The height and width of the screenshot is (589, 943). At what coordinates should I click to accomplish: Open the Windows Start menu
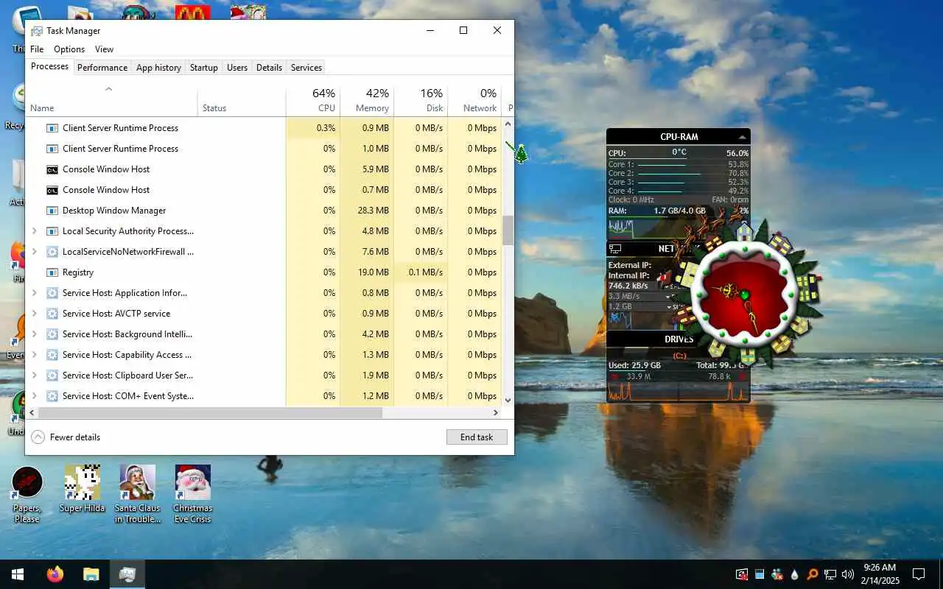point(18,574)
